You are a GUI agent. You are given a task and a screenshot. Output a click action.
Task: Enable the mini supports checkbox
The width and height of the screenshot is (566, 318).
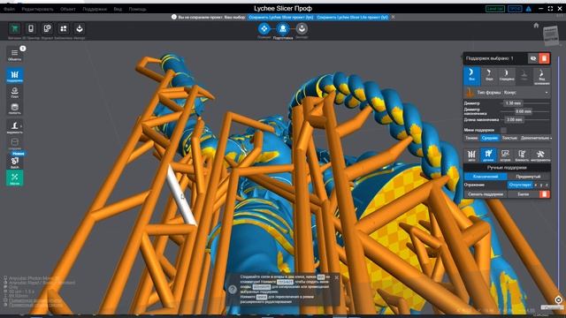coord(503,130)
